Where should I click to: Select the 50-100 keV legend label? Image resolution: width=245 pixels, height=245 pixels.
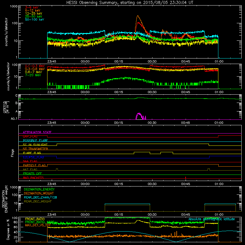tap(35, 20)
